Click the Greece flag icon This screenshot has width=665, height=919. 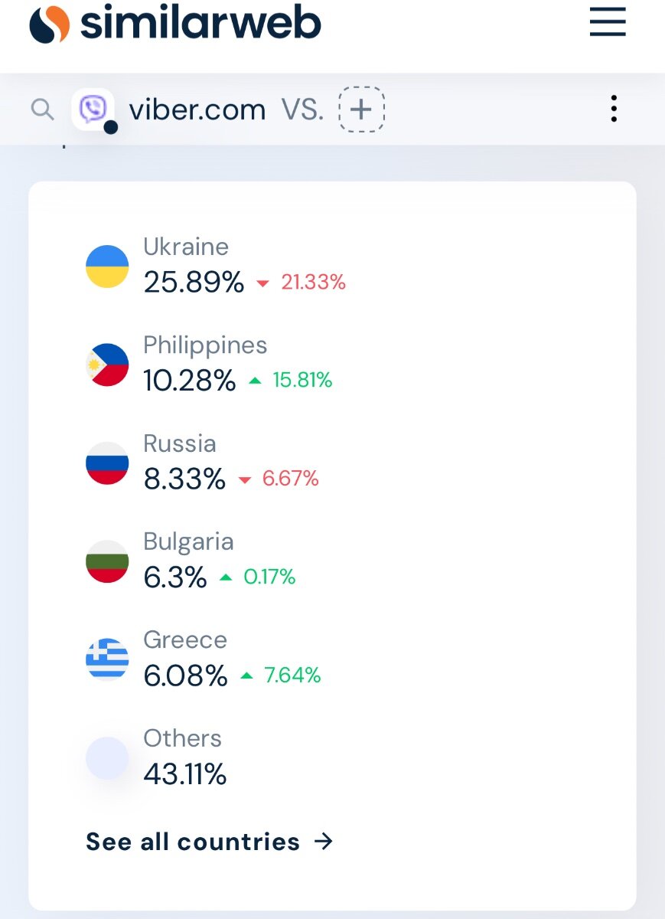click(107, 659)
